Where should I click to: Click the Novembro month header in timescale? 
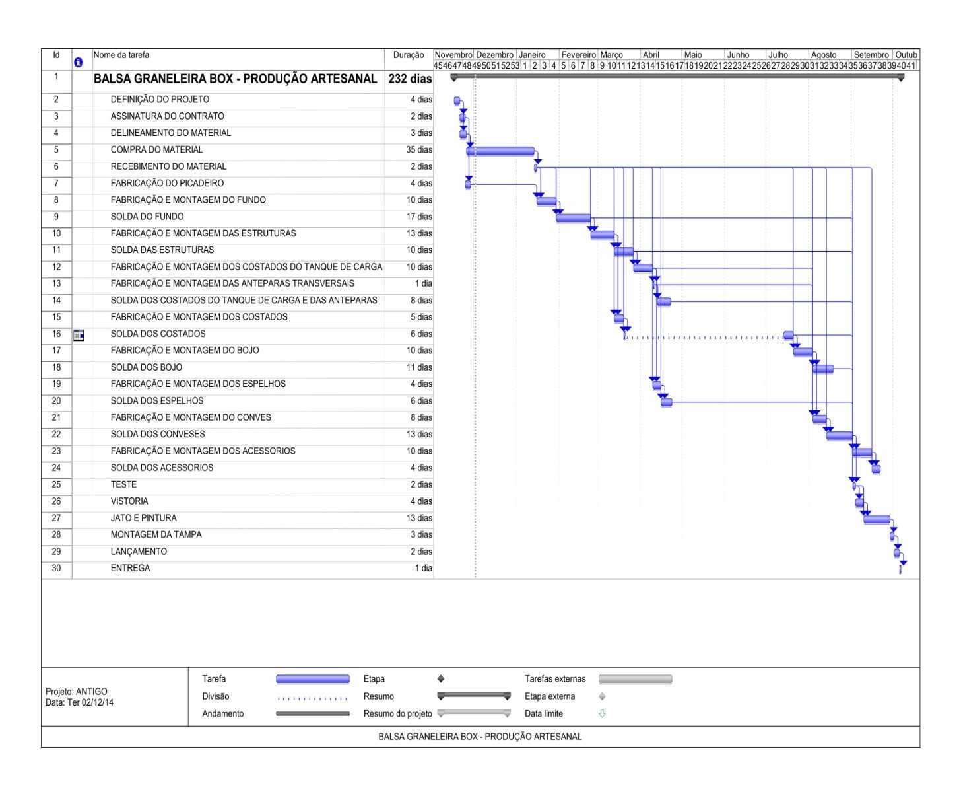click(x=453, y=55)
